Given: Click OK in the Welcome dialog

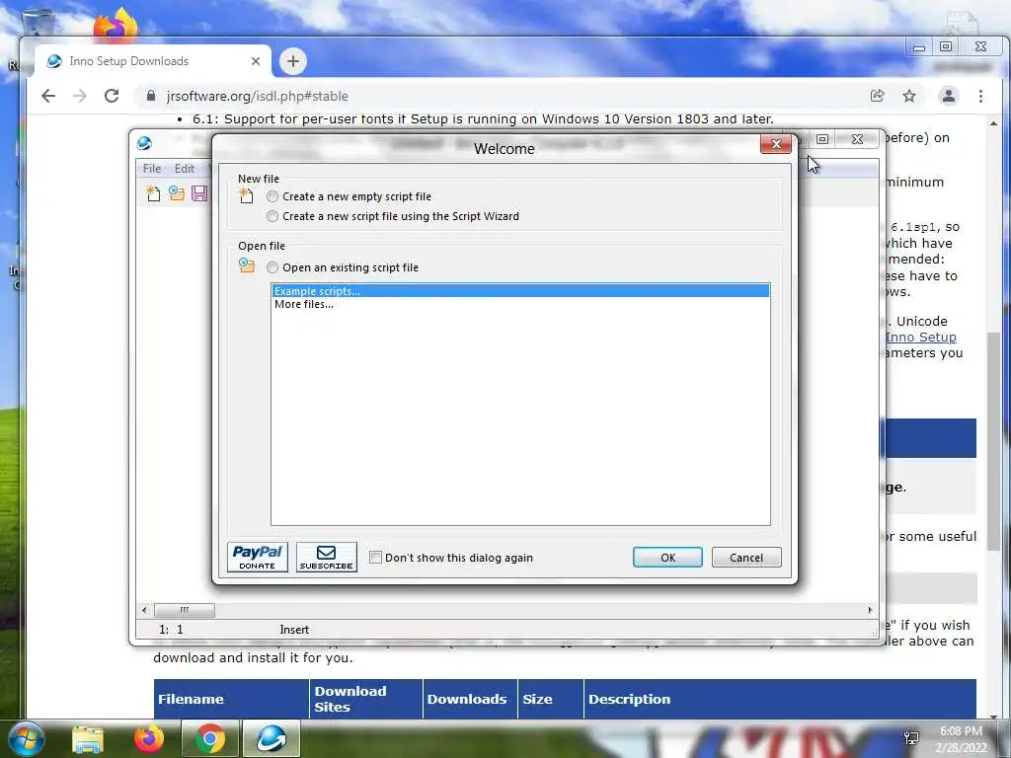Looking at the screenshot, I should (667, 558).
